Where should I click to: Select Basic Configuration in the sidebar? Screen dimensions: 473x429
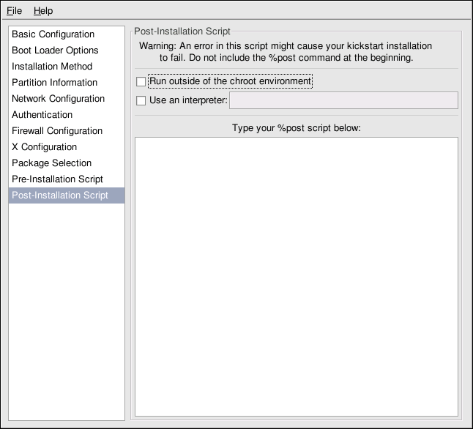coord(53,34)
